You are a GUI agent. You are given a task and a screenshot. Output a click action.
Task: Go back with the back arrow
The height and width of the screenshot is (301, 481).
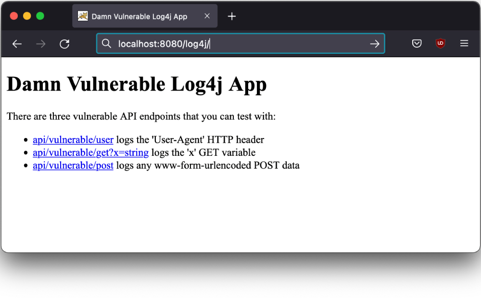[x=17, y=44]
